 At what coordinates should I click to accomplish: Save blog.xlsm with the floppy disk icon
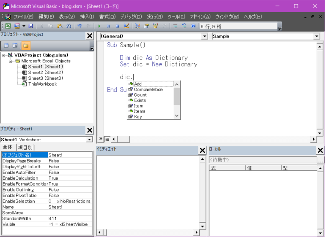pos(31,26)
